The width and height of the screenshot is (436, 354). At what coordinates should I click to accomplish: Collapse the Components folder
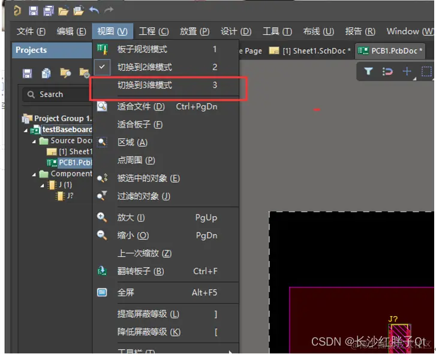(34, 175)
